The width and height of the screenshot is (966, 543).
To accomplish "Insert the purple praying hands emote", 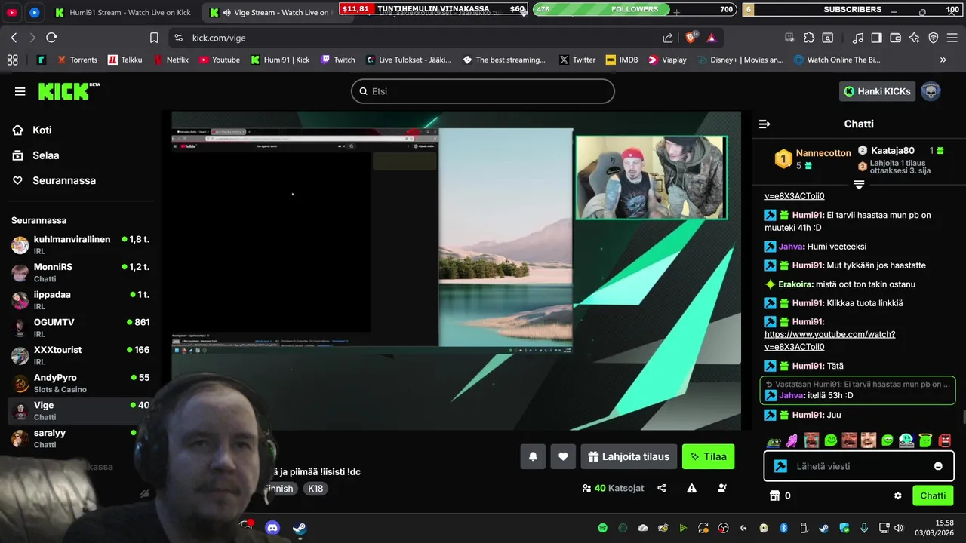I will (792, 440).
